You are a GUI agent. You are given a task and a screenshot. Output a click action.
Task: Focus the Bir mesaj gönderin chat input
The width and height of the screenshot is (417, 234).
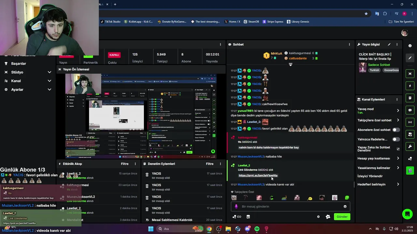tap(291, 206)
